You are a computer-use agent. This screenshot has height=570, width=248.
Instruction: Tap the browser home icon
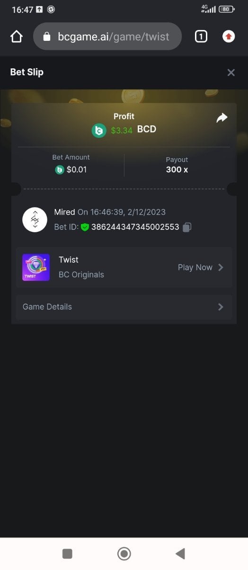(x=17, y=37)
